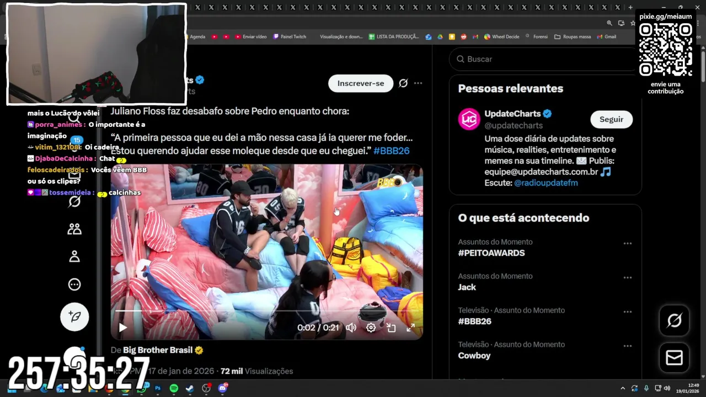Open the LISTA DA PRODUÇÃ... bookmark
The image size is (706, 397).
pyautogui.click(x=394, y=37)
